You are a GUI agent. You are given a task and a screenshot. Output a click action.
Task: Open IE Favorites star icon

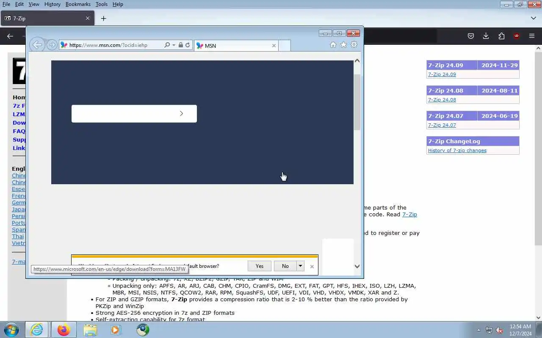click(x=343, y=45)
